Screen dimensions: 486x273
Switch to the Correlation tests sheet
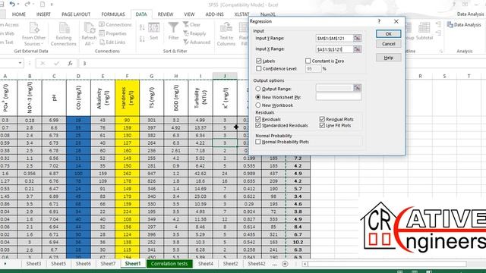[169, 264]
